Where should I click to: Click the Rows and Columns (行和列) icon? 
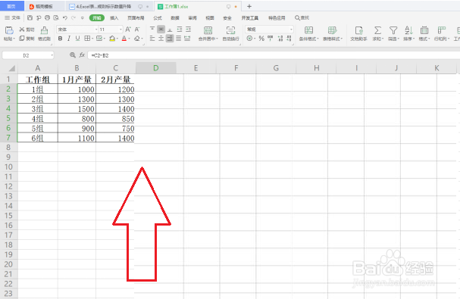[442, 30]
